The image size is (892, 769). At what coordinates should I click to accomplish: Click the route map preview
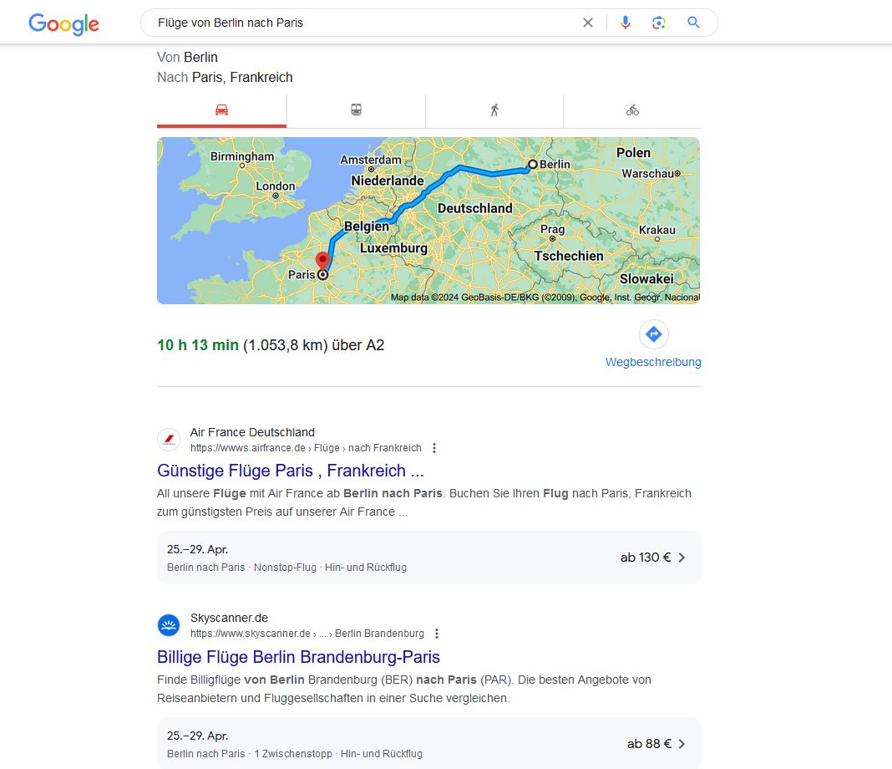tap(428, 220)
